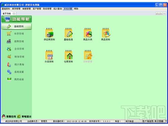Select 系统设置 gears sidebar icon
This screenshot has width=168, height=126.
click(9, 72)
